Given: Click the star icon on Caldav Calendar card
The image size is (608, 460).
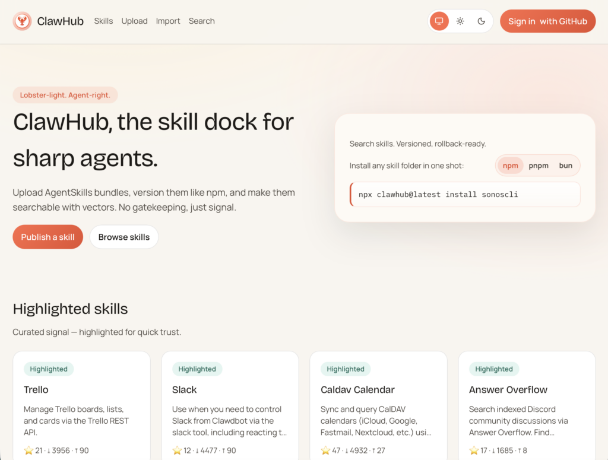Looking at the screenshot, I should click(x=325, y=450).
